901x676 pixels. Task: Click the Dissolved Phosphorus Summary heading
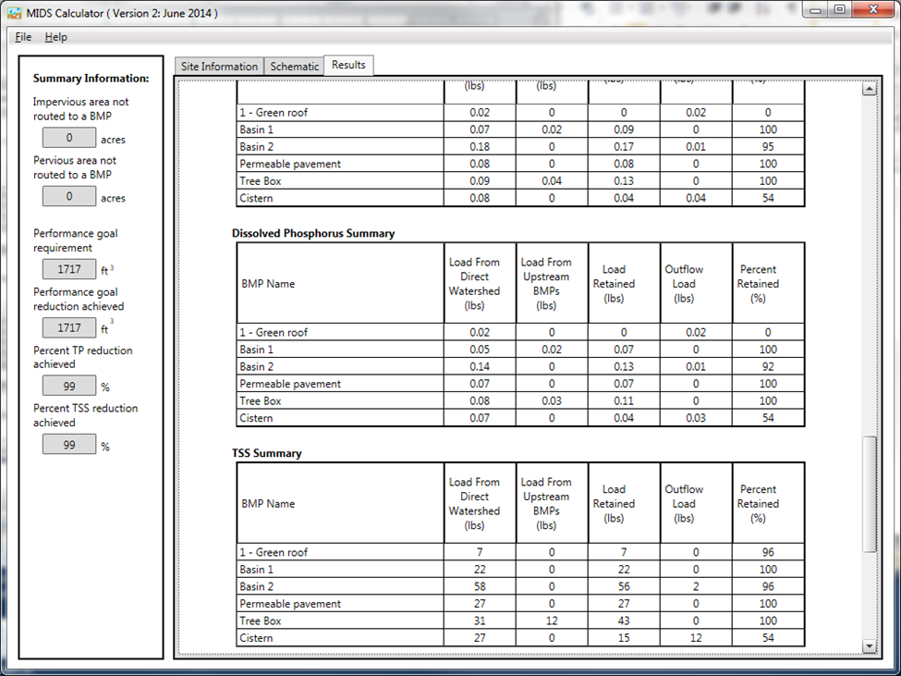[312, 234]
